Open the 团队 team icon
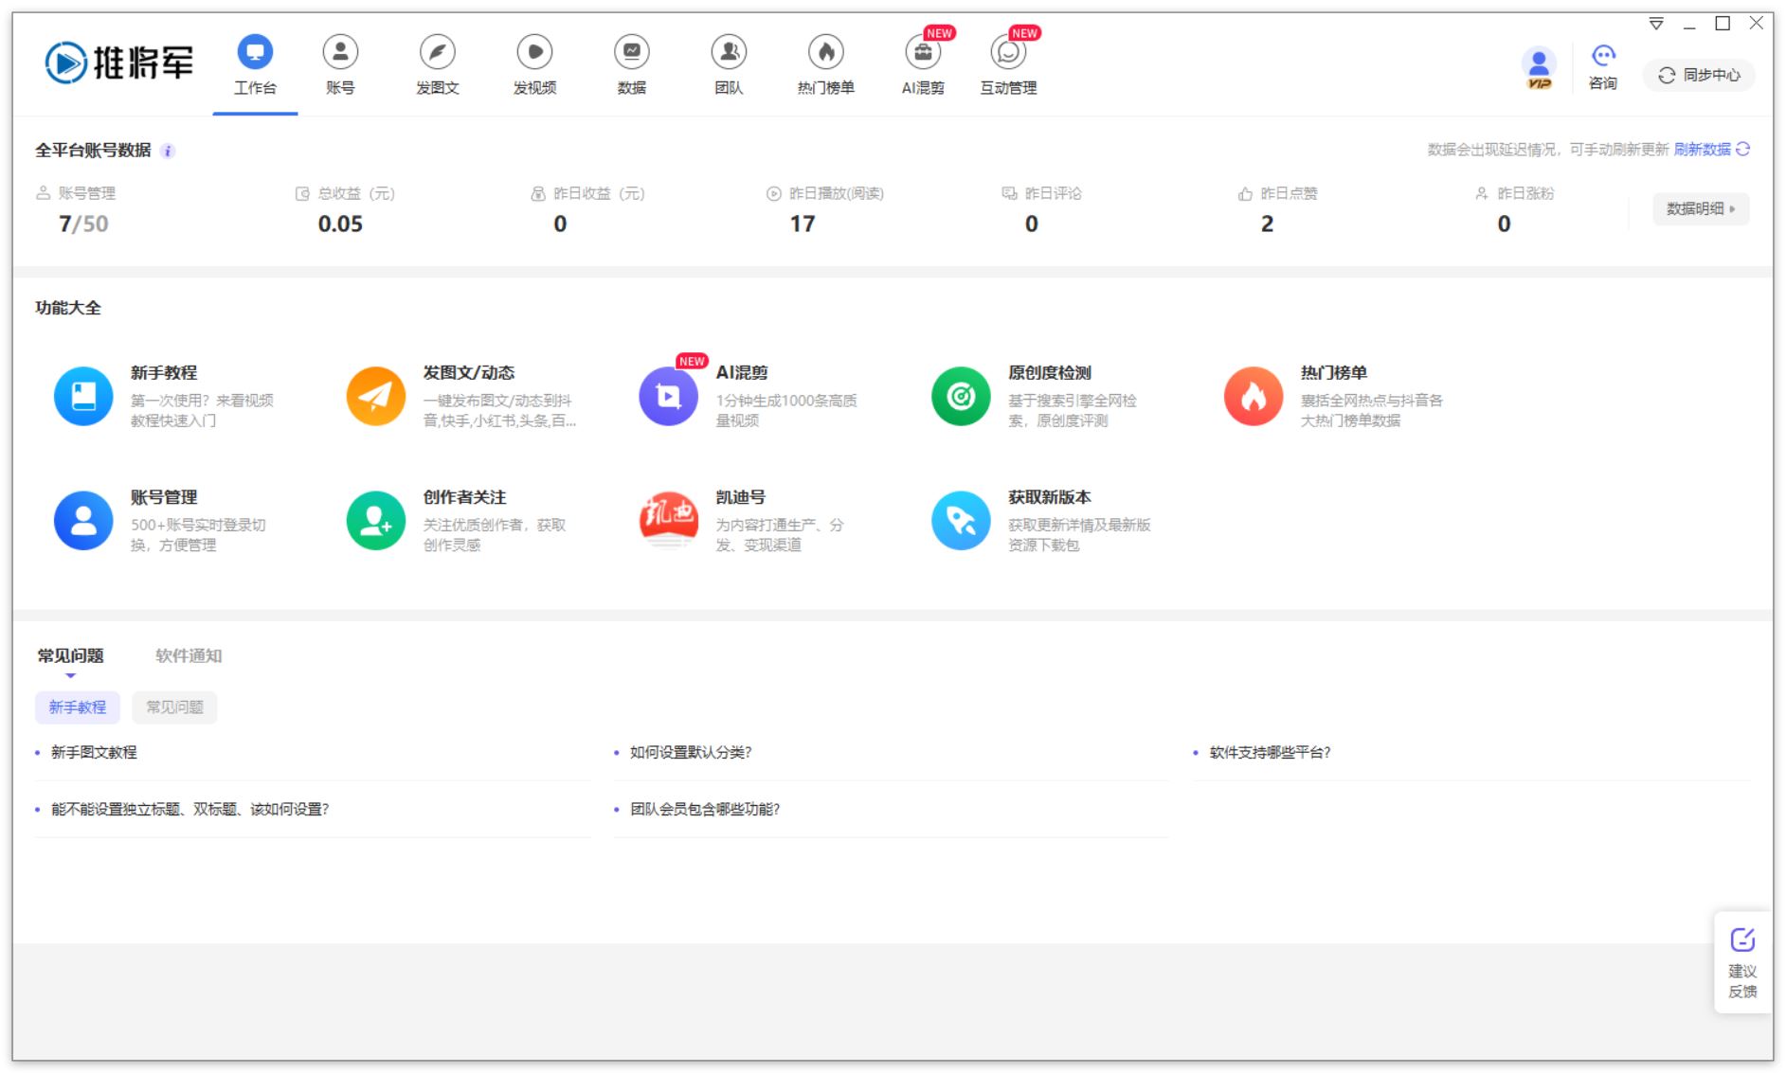The height and width of the screenshot is (1073, 1786). [729, 51]
